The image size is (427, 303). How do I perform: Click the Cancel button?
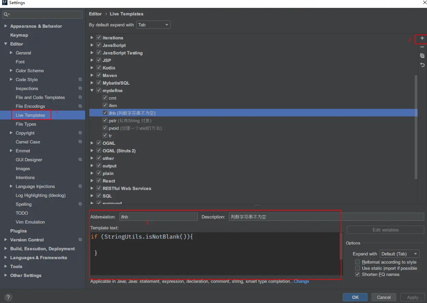(x=384, y=297)
